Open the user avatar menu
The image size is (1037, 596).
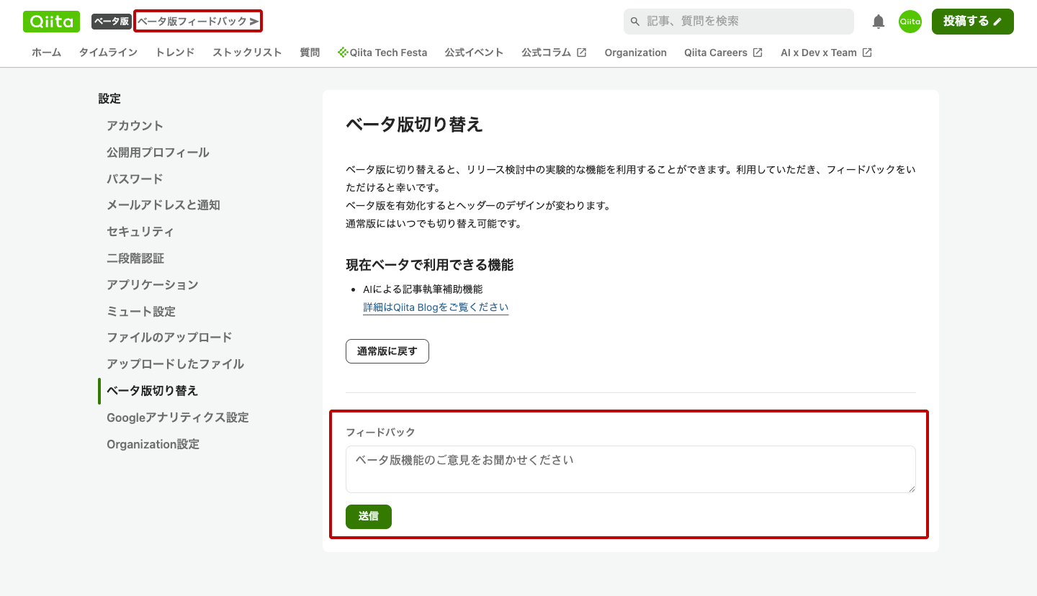coord(910,22)
